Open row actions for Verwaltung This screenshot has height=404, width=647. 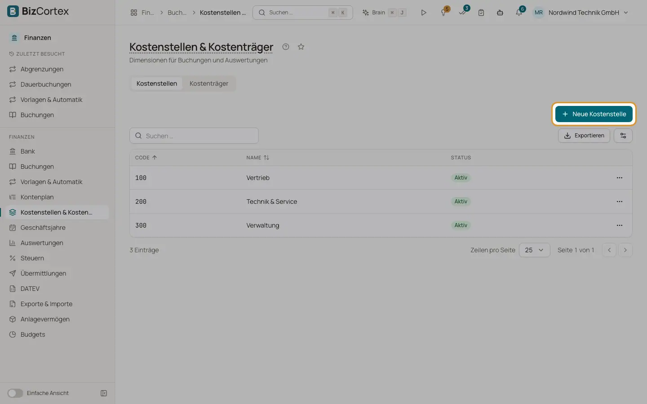point(620,225)
